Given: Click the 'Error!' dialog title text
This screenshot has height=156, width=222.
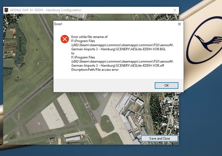Looking at the screenshot, I should pos(58,24).
